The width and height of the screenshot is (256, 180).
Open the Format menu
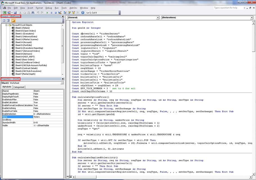click(39, 8)
